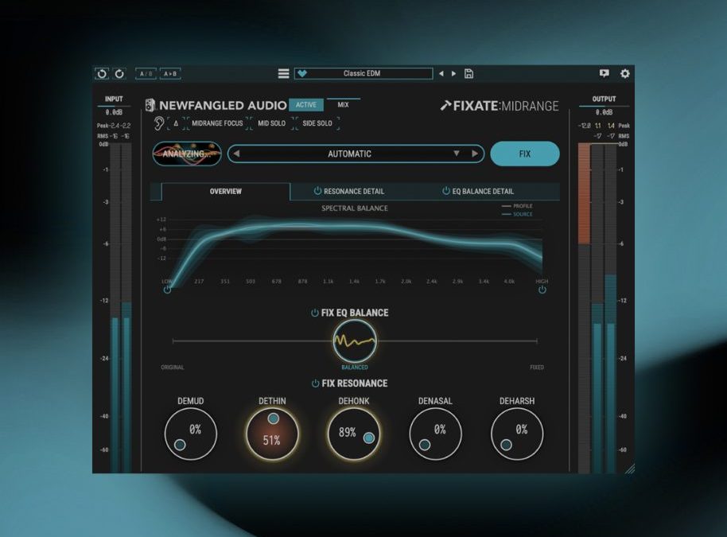727x537 pixels.
Task: Click the Fix EQ Balance slider handle
Action: coord(355,341)
